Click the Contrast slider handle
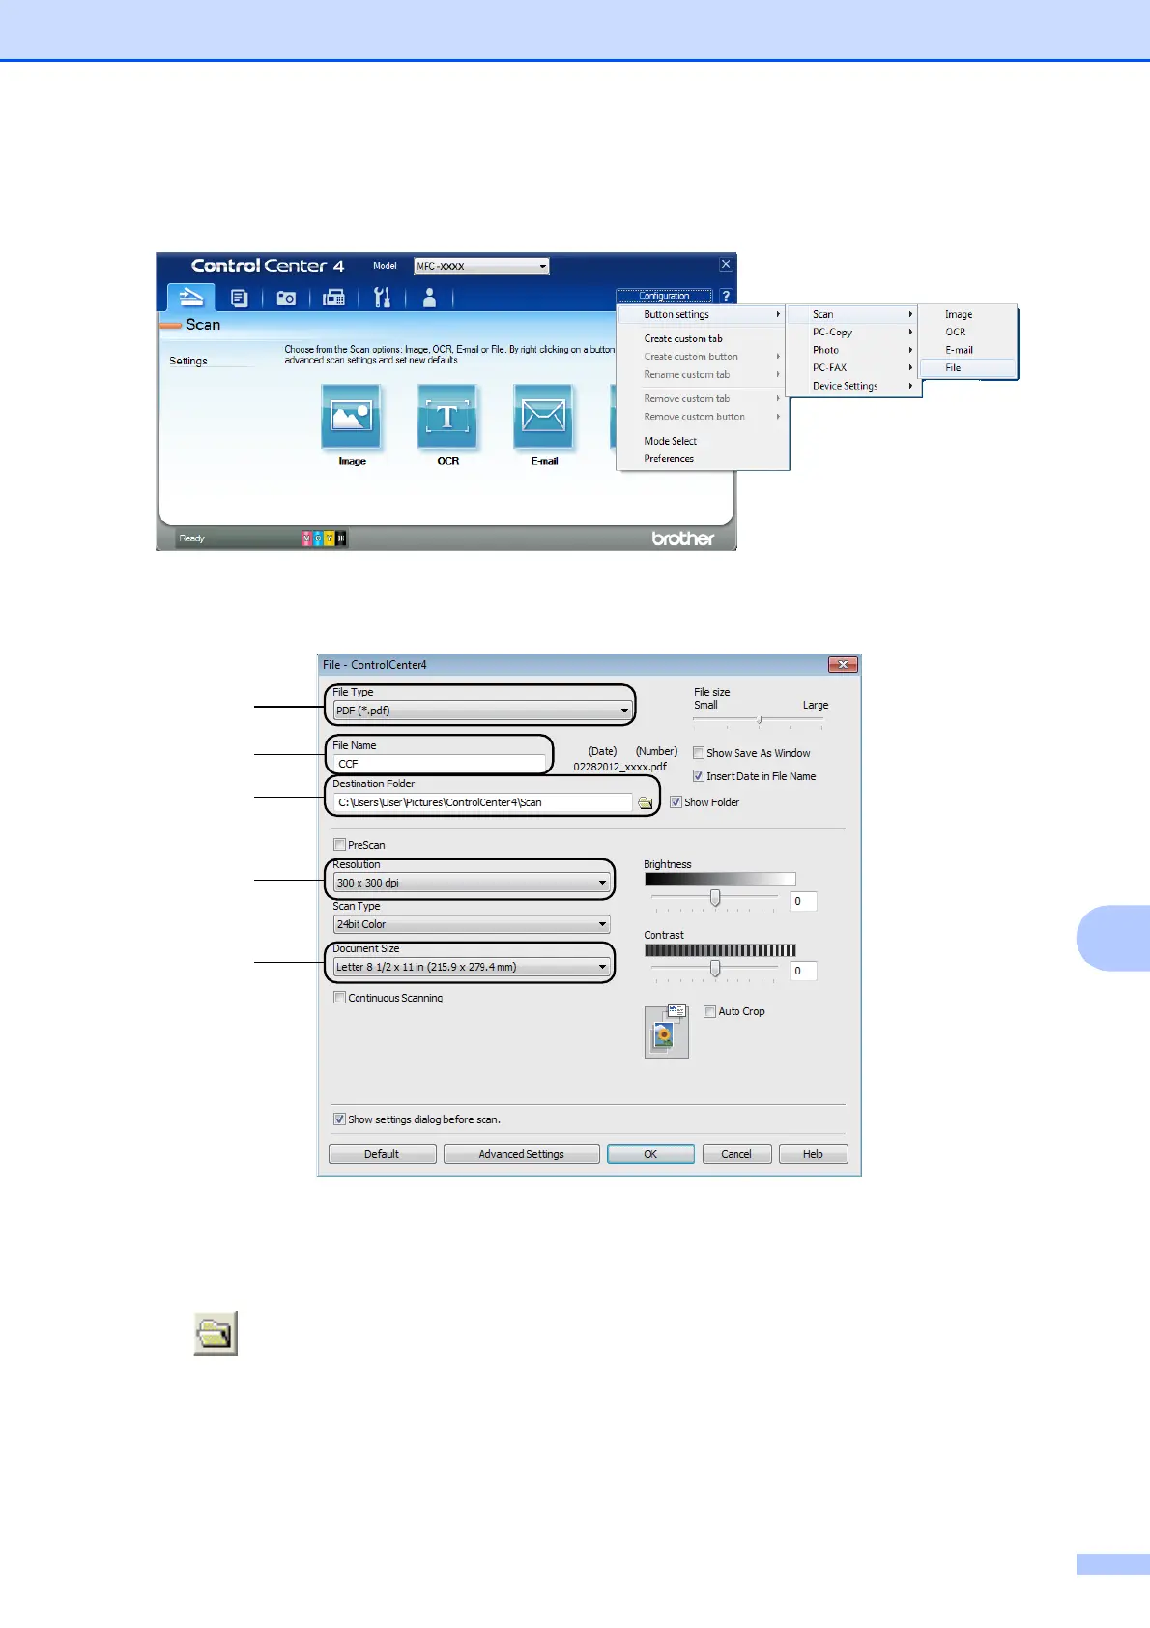The height and width of the screenshot is (1628, 1150). 715,968
